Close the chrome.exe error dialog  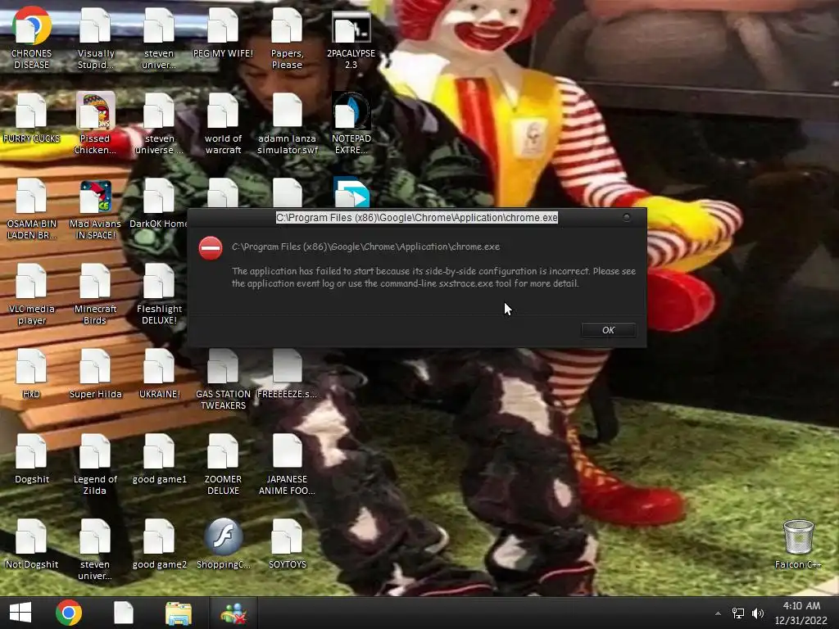coord(627,217)
